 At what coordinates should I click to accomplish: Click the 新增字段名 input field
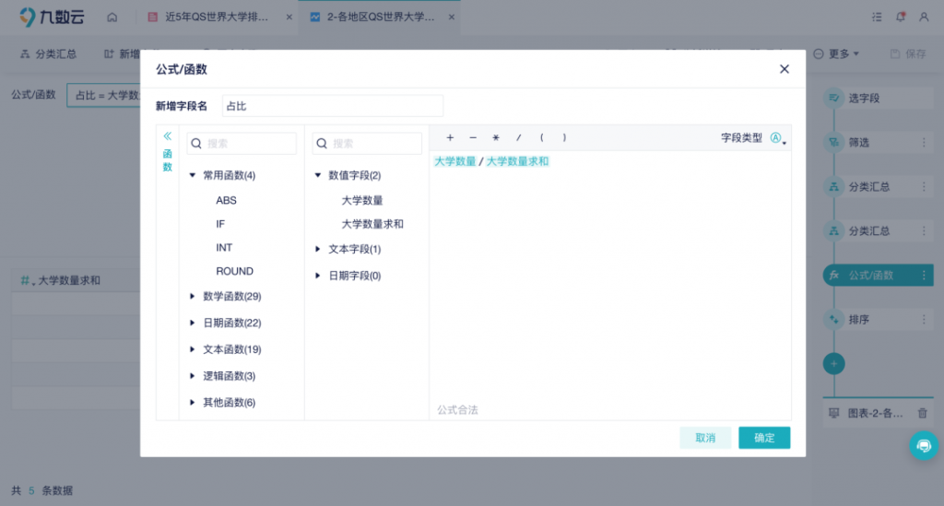332,106
